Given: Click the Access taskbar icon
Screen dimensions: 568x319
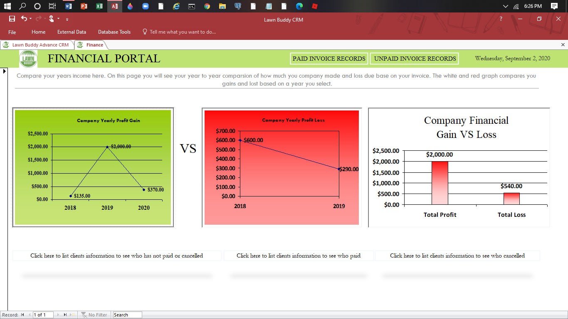Looking at the screenshot, I should [115, 6].
